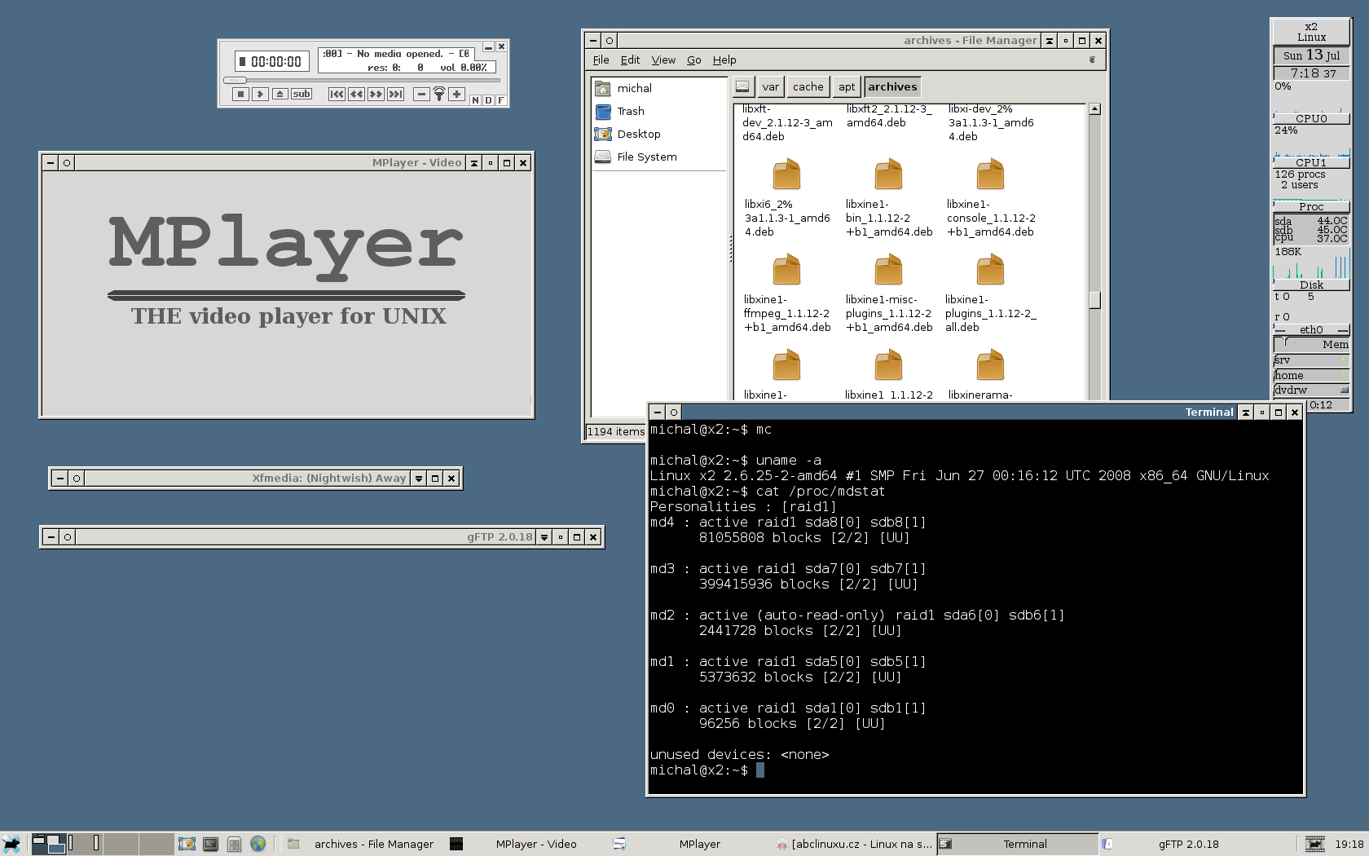This screenshot has width=1369, height=856.
Task: Launch web browser globe panel icon
Action: pyautogui.click(x=258, y=845)
